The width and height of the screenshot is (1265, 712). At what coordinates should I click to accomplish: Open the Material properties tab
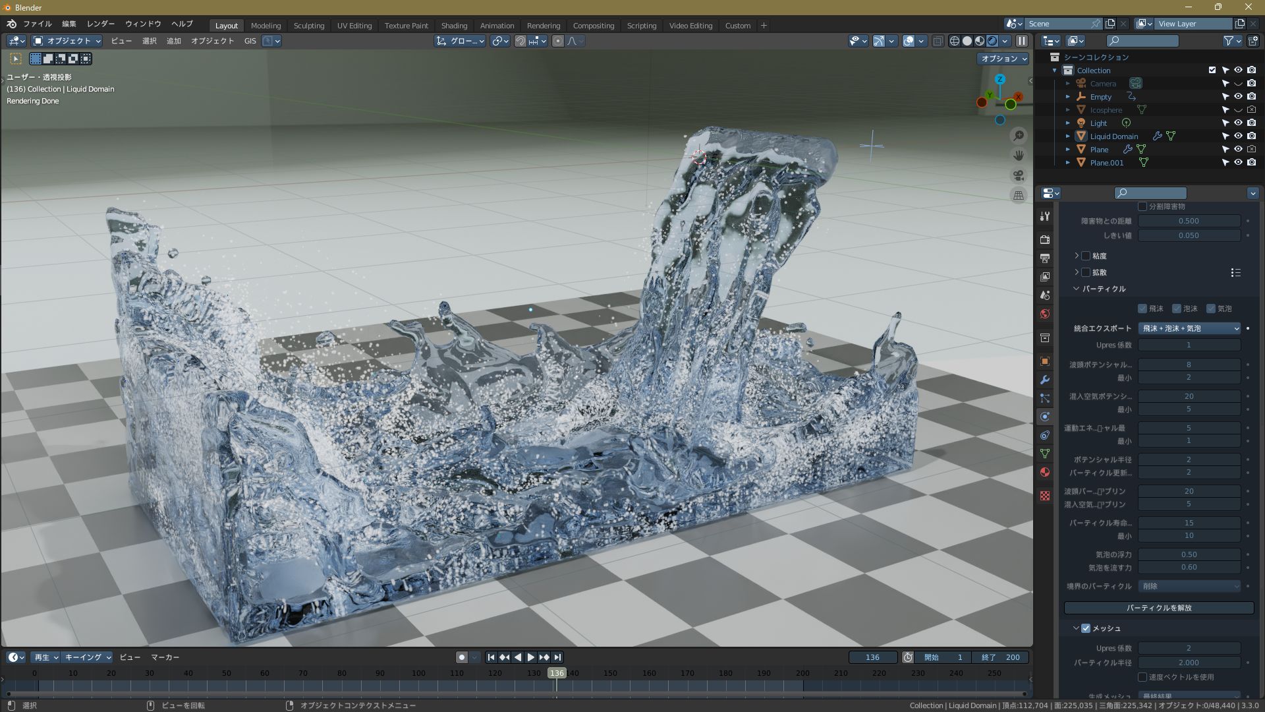click(x=1044, y=473)
